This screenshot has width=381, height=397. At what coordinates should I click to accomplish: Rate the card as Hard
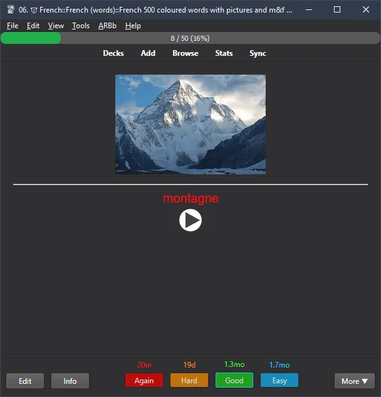[189, 381]
